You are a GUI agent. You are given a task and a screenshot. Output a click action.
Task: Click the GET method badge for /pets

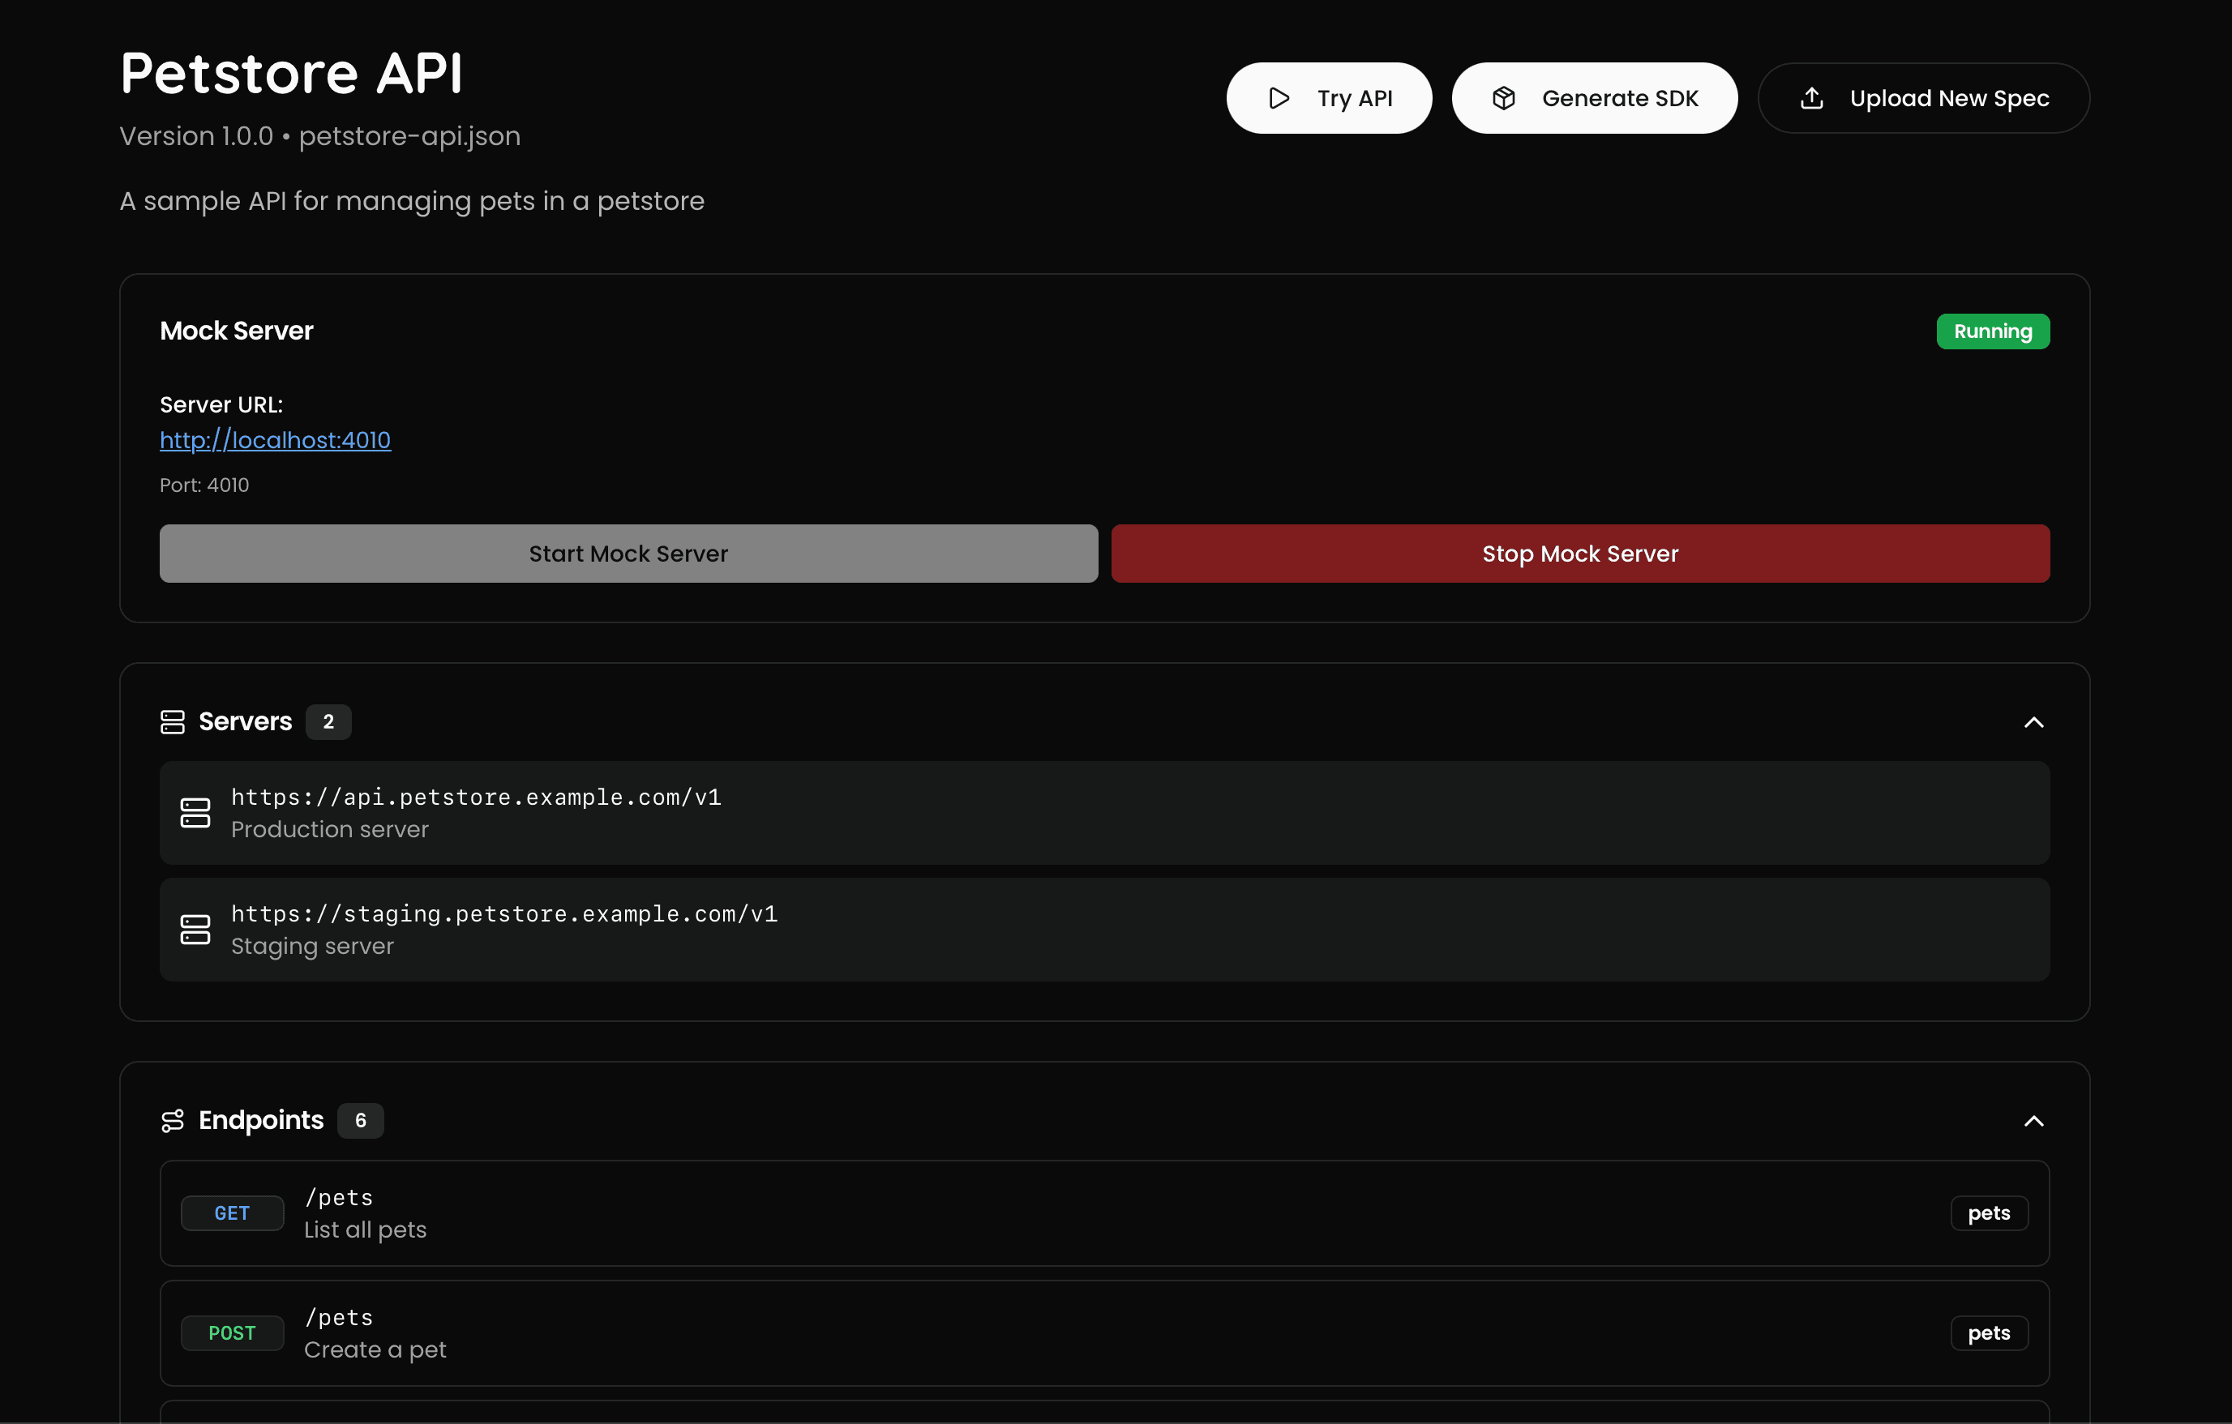[232, 1212]
